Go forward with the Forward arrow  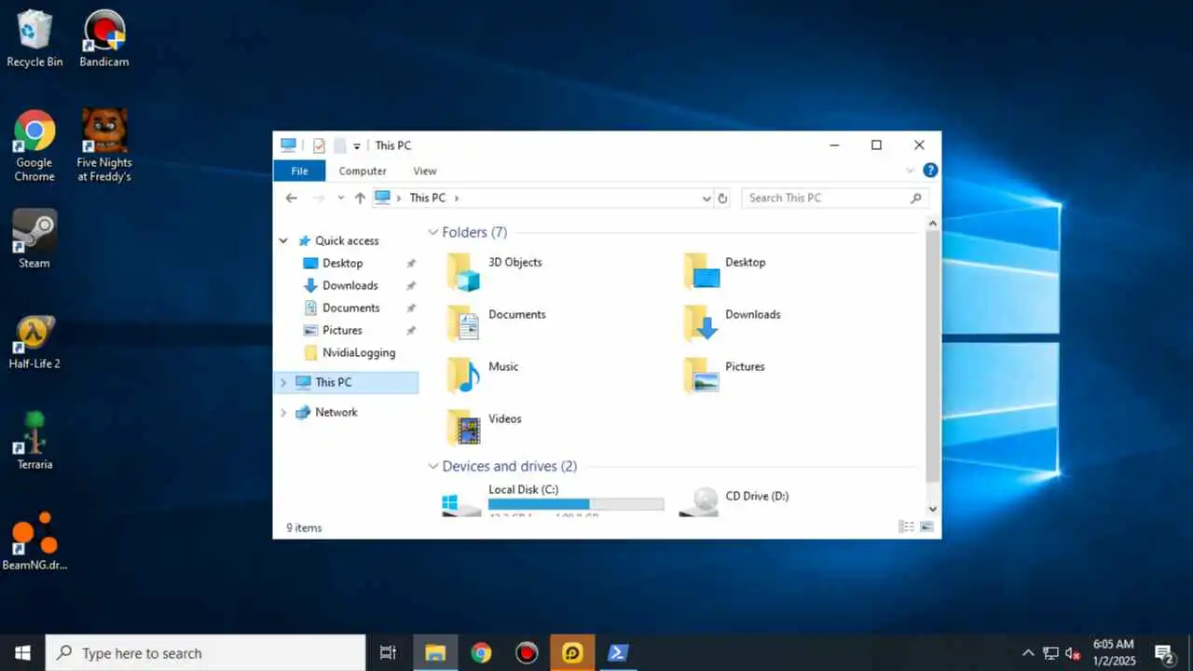(319, 198)
